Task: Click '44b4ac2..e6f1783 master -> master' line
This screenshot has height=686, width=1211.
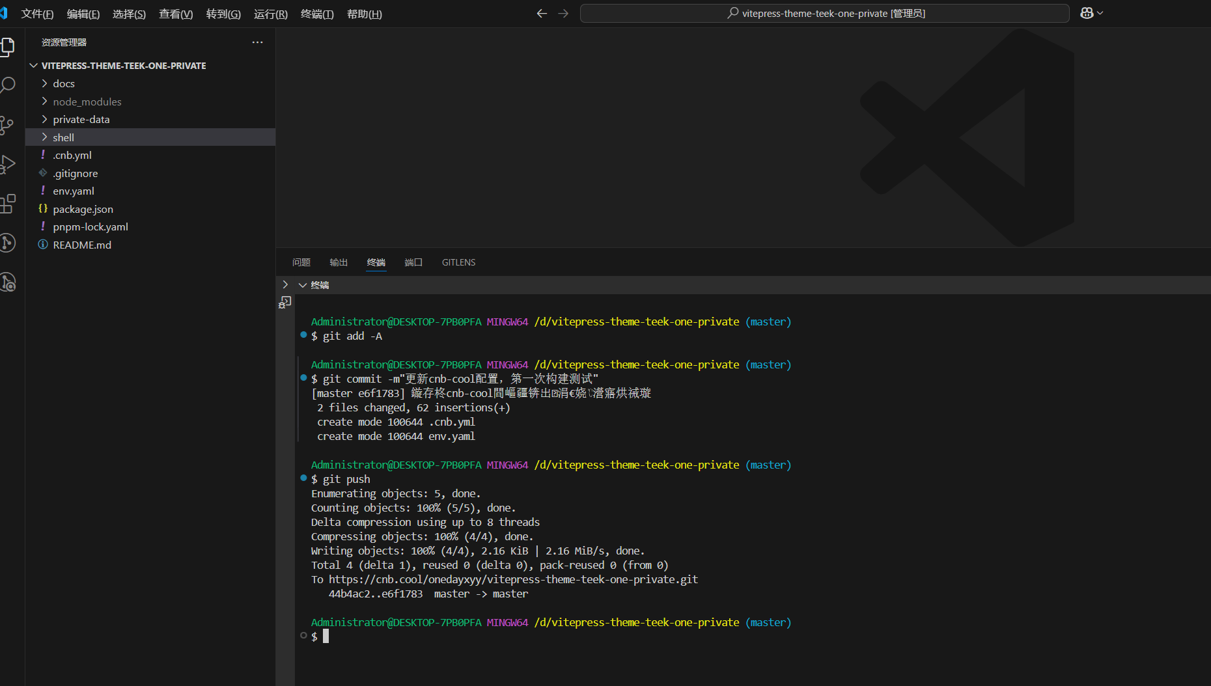Action: click(x=428, y=594)
